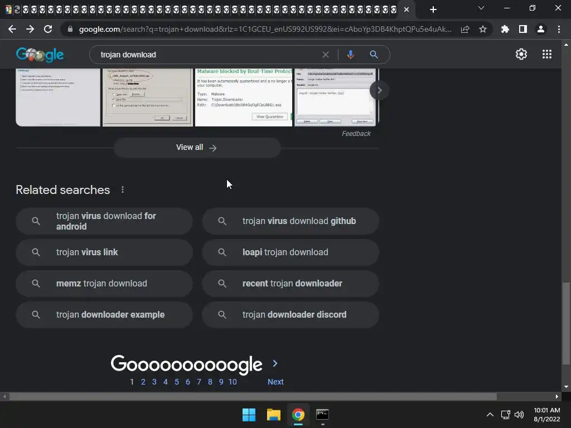Open the terminal window from taskbar

322,415
